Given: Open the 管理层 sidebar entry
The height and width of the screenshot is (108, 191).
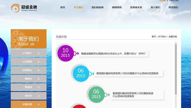Looking at the screenshot, I should coord(29,87).
